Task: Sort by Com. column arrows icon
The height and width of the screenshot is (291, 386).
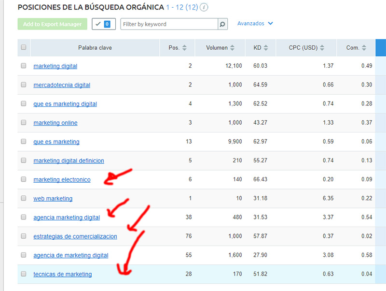Action: pyautogui.click(x=364, y=48)
